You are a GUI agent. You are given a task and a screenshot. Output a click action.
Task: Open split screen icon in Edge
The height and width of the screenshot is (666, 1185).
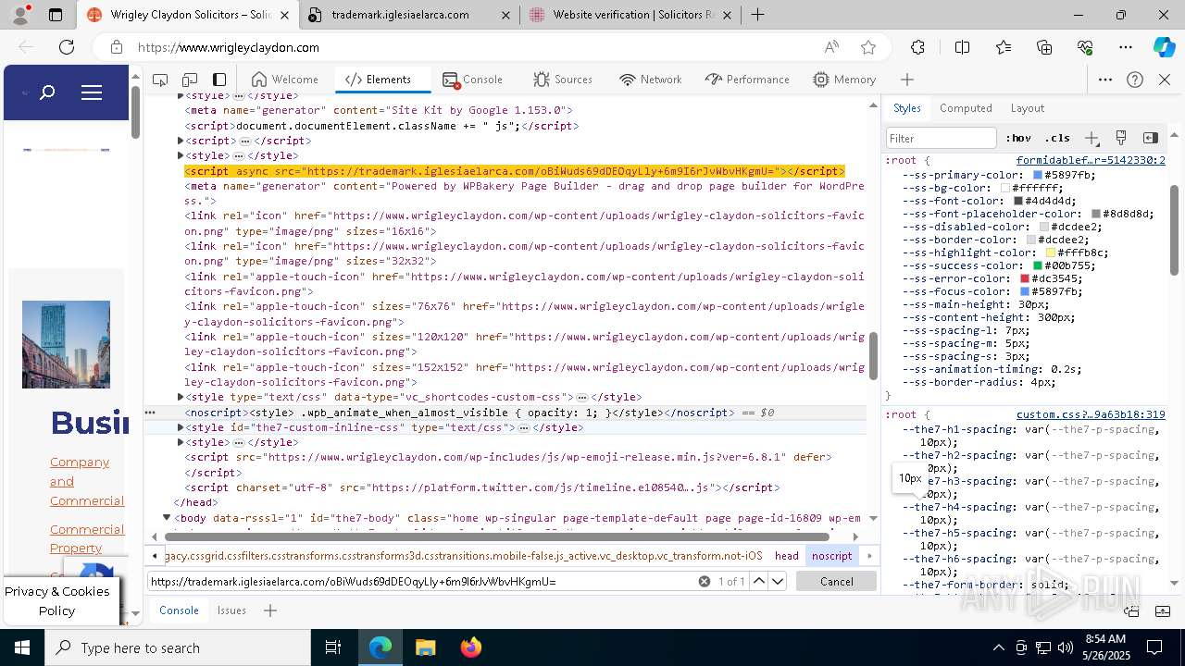(x=962, y=47)
